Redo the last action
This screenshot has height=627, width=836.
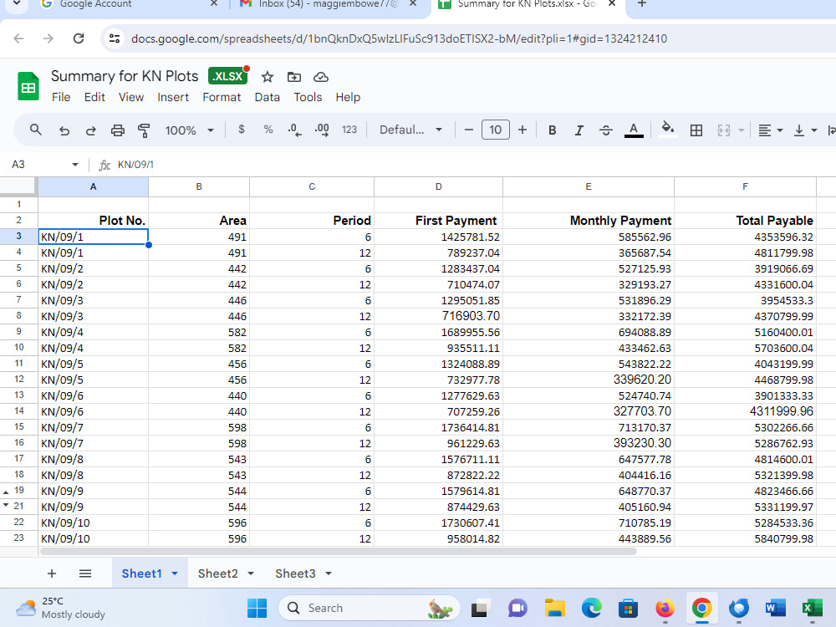coord(90,130)
